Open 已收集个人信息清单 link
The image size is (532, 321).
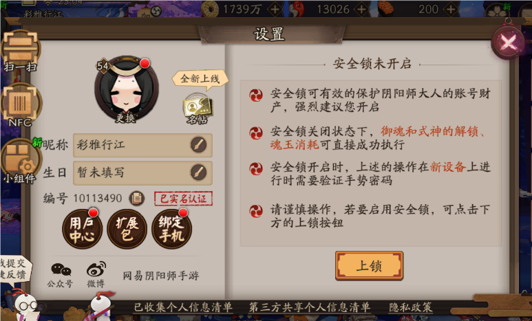[183, 307]
